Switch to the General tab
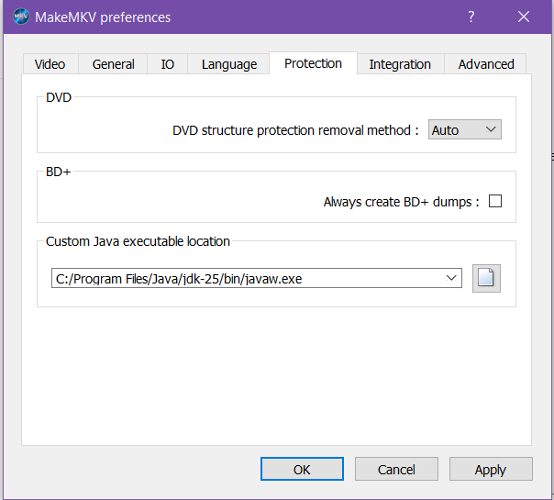Viewport: 554px width, 500px height. (113, 64)
